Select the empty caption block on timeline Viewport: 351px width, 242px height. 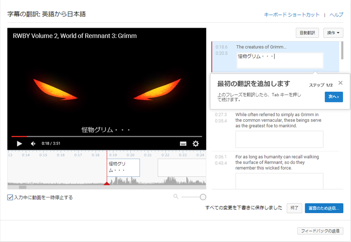click(x=182, y=168)
